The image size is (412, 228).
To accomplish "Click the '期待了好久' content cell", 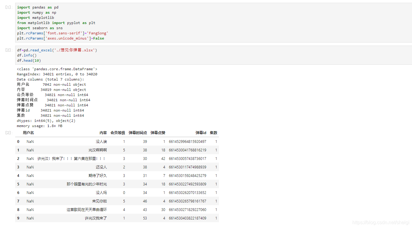I will (98, 176).
